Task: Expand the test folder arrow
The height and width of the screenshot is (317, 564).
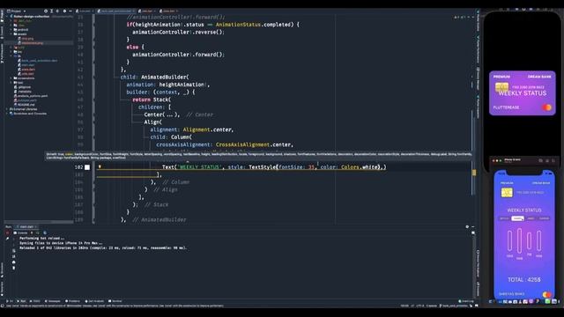Action: click(11, 82)
